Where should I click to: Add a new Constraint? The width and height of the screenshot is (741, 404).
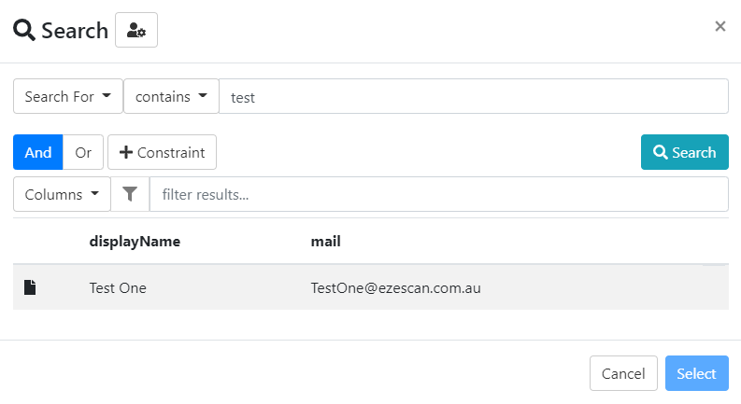[x=162, y=152]
